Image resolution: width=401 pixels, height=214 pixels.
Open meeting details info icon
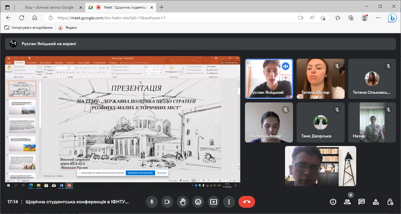pos(333,202)
